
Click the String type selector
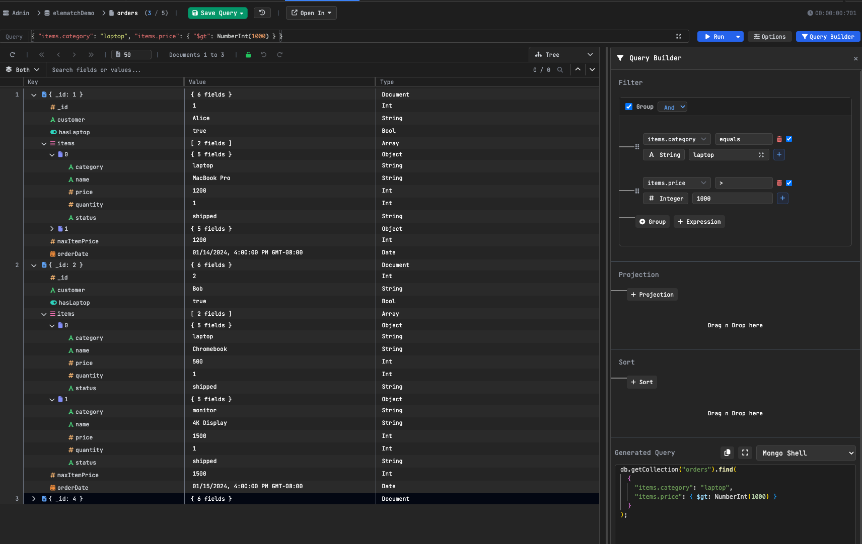click(664, 155)
